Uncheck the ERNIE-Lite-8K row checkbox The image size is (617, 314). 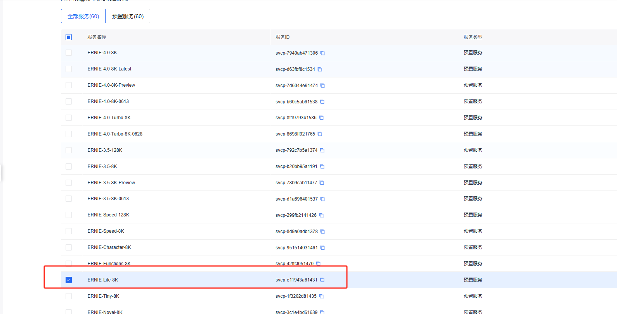click(x=69, y=280)
